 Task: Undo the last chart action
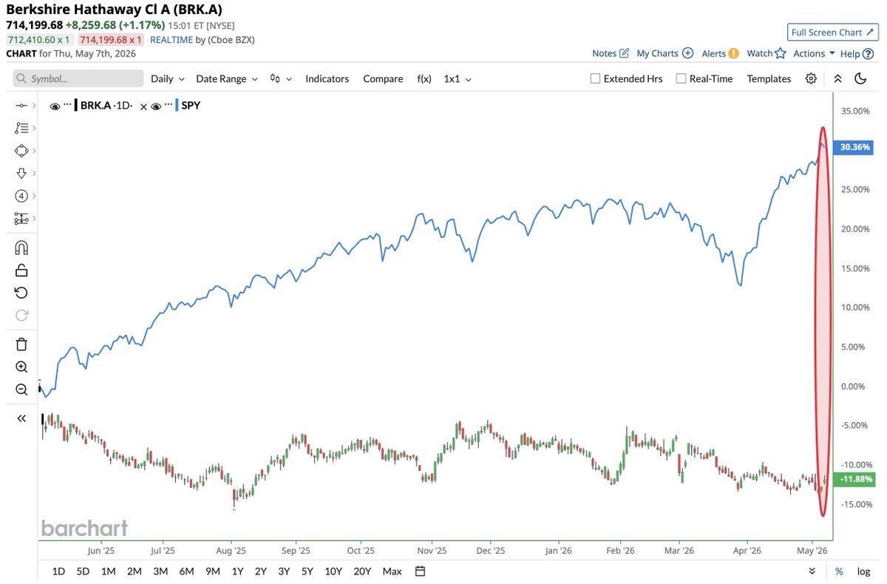click(x=21, y=293)
